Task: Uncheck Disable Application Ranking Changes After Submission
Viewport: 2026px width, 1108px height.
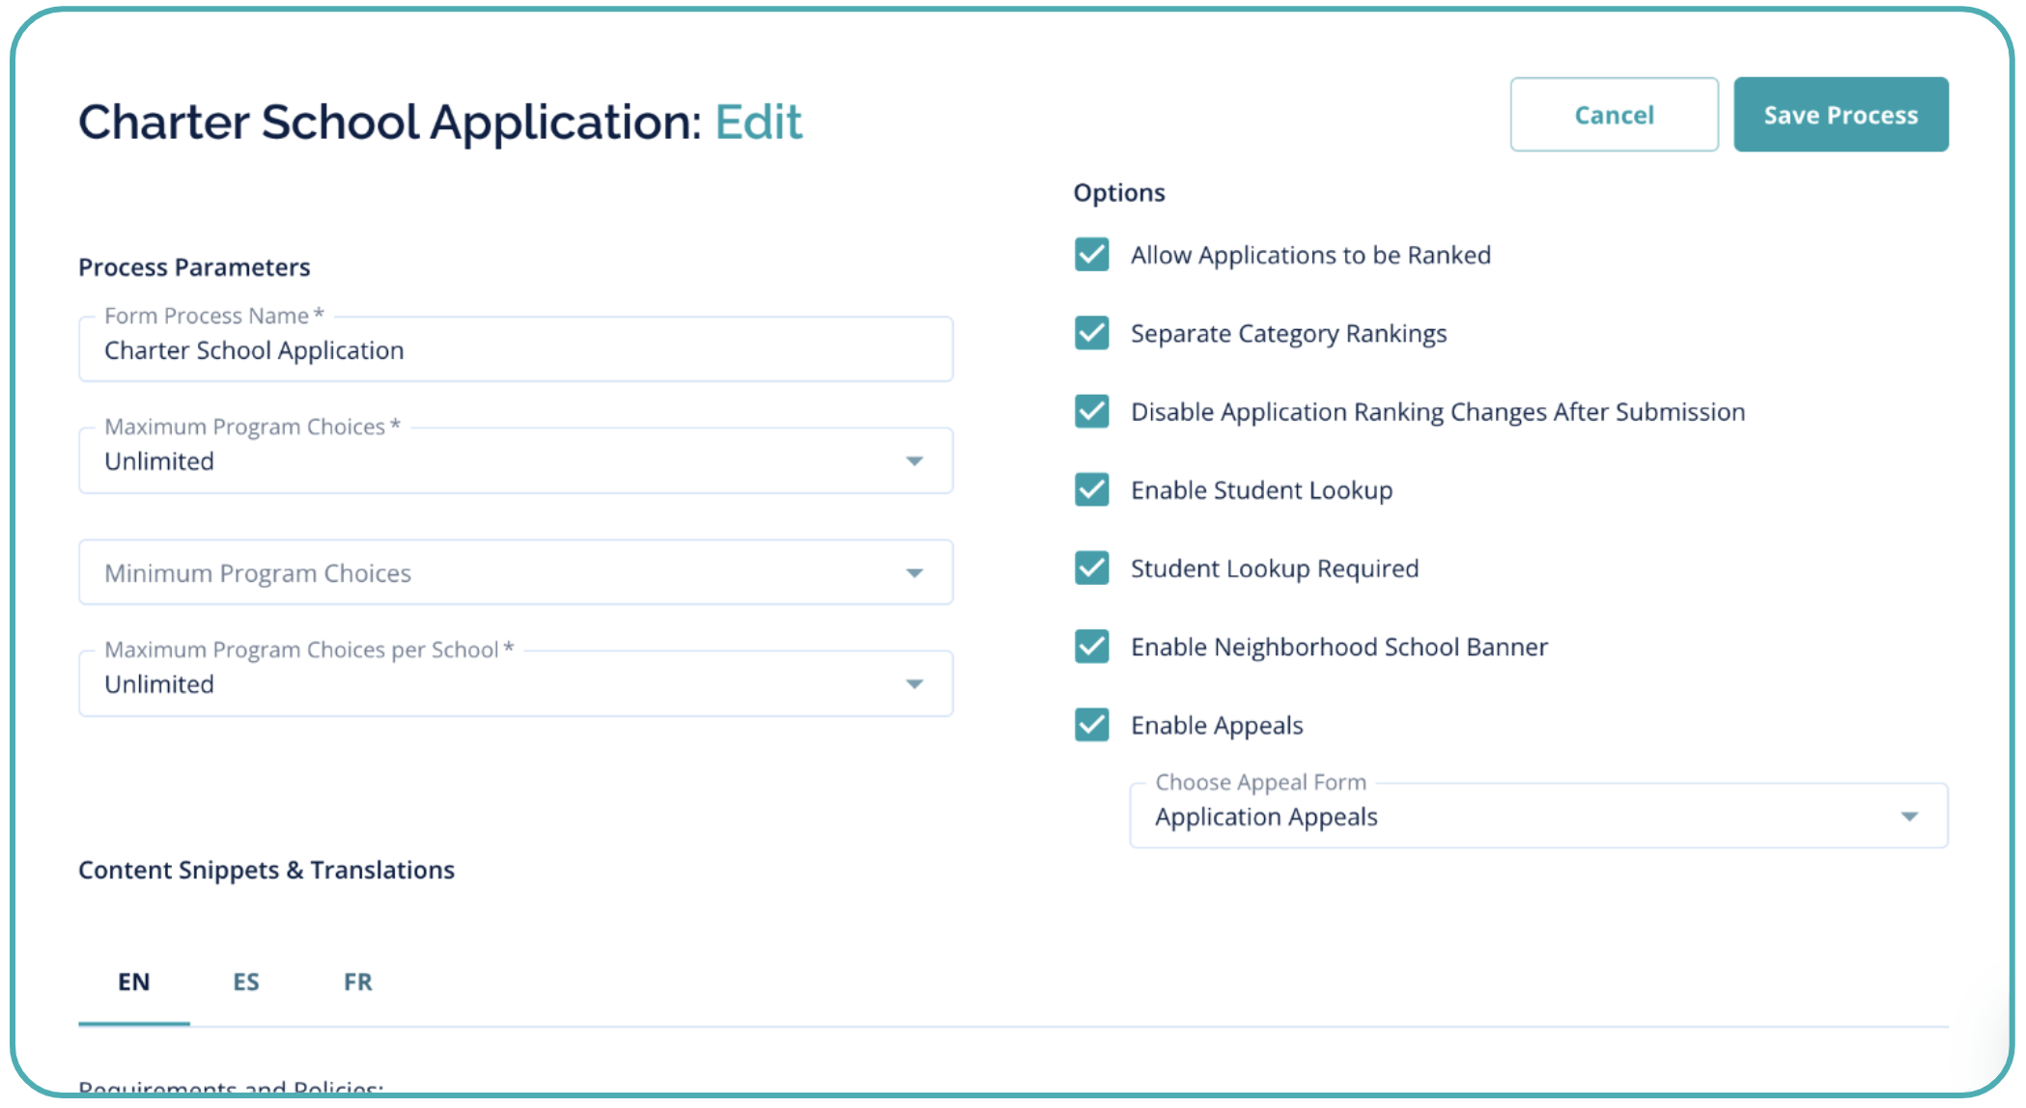Action: pos(1091,411)
